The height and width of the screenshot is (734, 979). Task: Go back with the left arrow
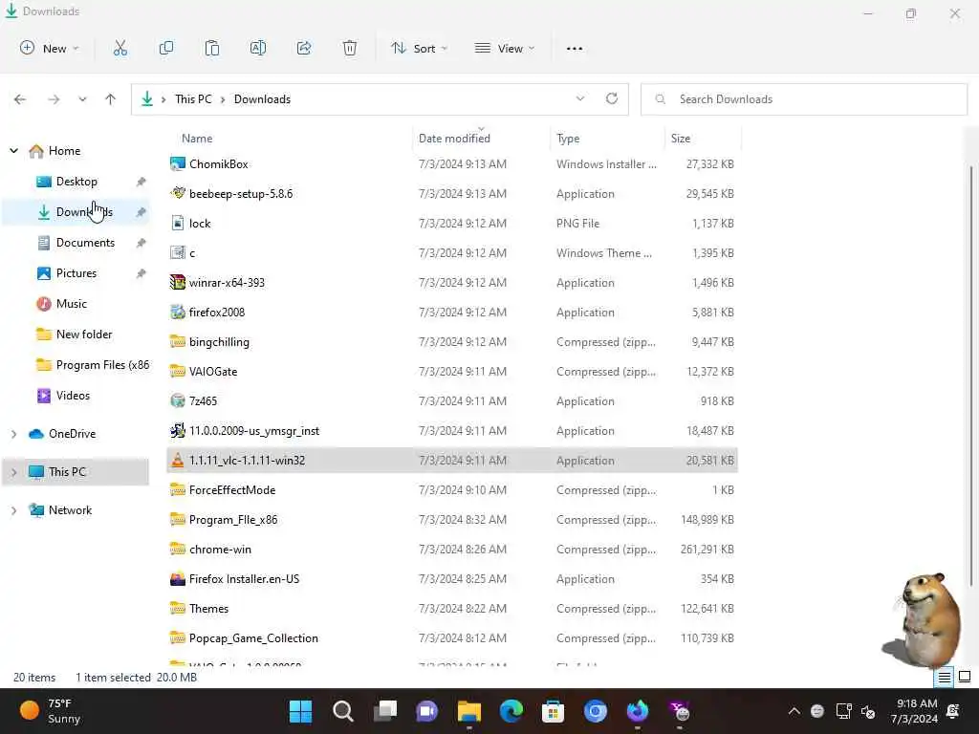point(20,99)
